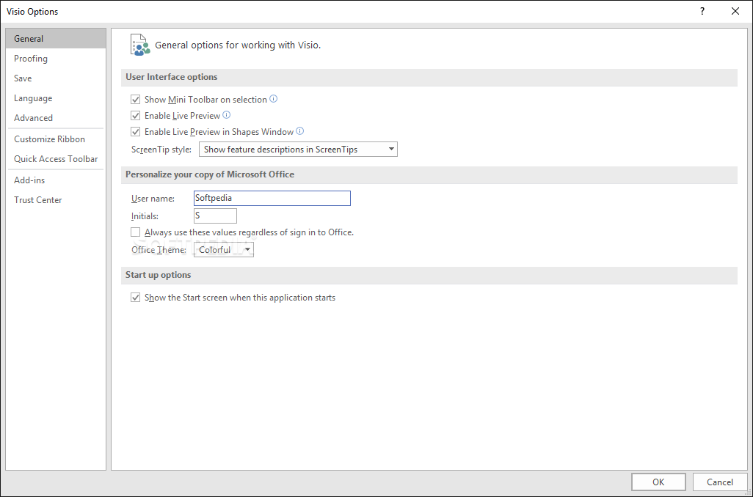Viewport: 753px width, 497px height.
Task: Uncheck Show the Start screen checkbox
Action: (136, 298)
